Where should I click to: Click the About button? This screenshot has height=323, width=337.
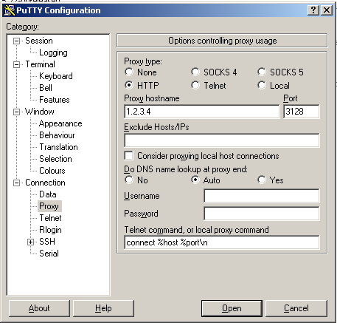(39, 308)
